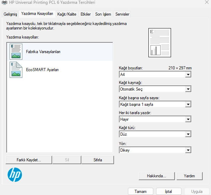Open the Hakkında... dialog

(x=157, y=176)
